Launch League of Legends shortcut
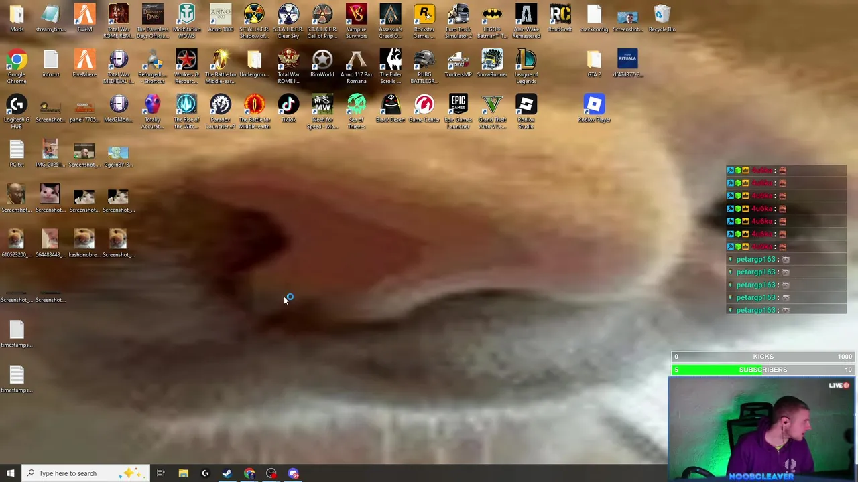 526,67
